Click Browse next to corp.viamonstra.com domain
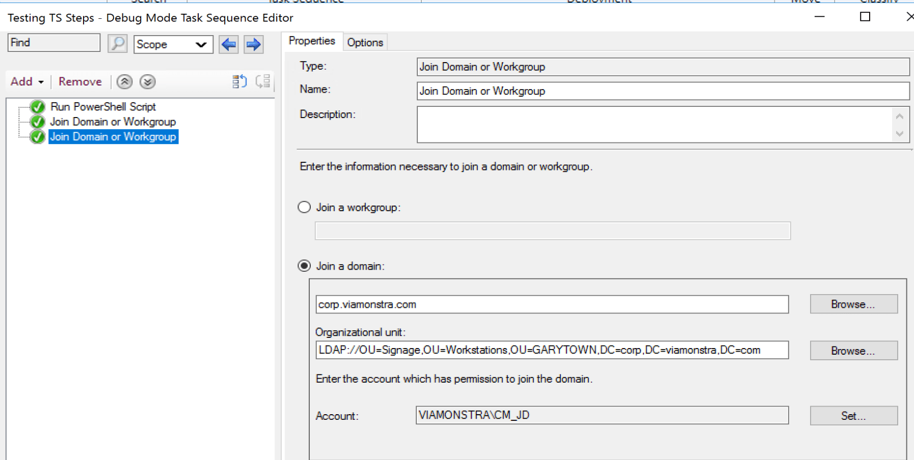Image resolution: width=914 pixels, height=460 pixels. pyautogui.click(x=853, y=304)
